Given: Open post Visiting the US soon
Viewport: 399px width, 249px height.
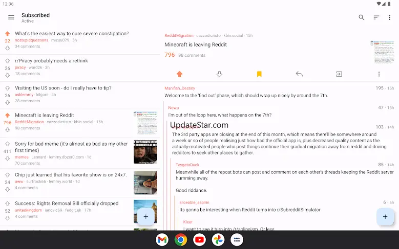Looking at the screenshot, I should (63, 88).
